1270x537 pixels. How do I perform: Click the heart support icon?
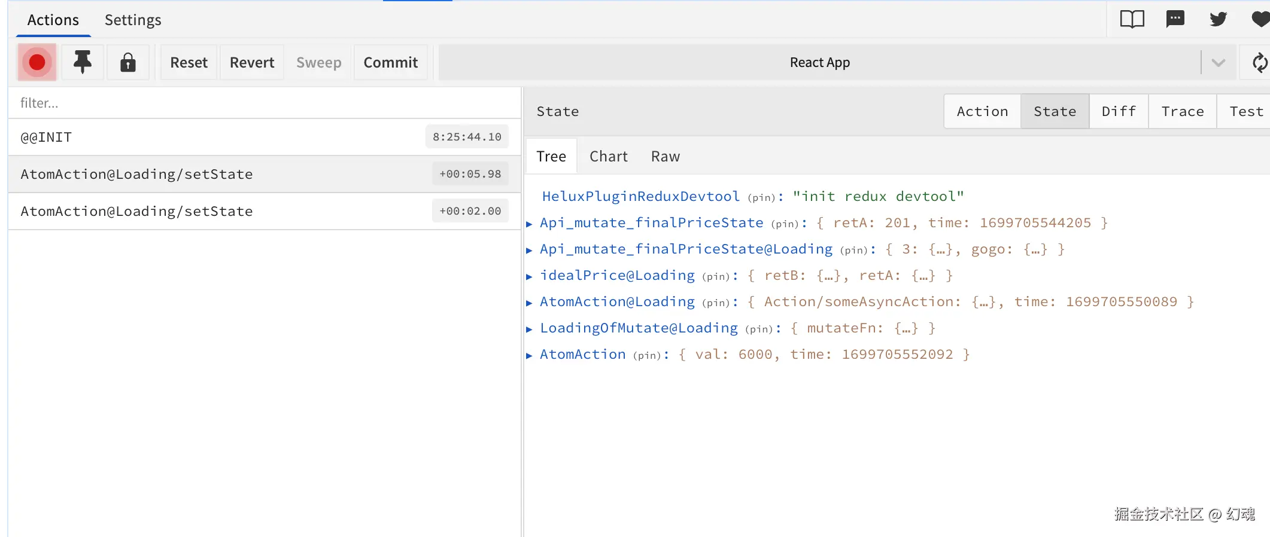(1260, 19)
